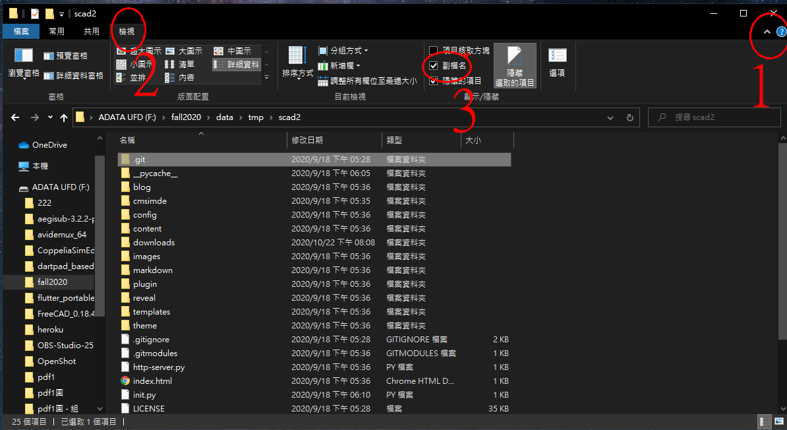Sort by the Date modified (修改日期) column header
787x430 pixels.
(307, 140)
